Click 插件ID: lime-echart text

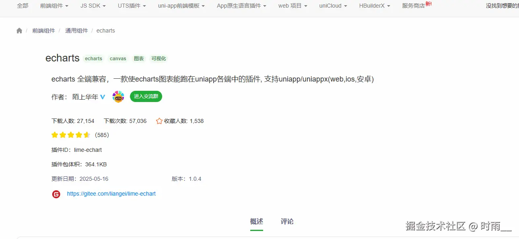coord(76,150)
